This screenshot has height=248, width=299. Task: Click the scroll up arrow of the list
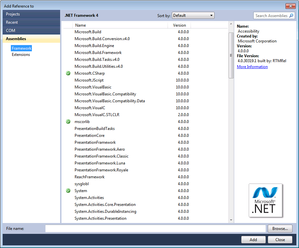(231, 24)
